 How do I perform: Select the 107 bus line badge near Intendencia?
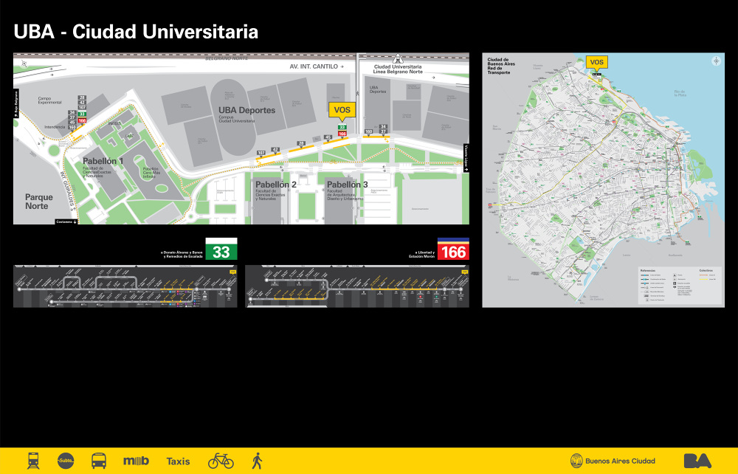[x=82, y=107]
